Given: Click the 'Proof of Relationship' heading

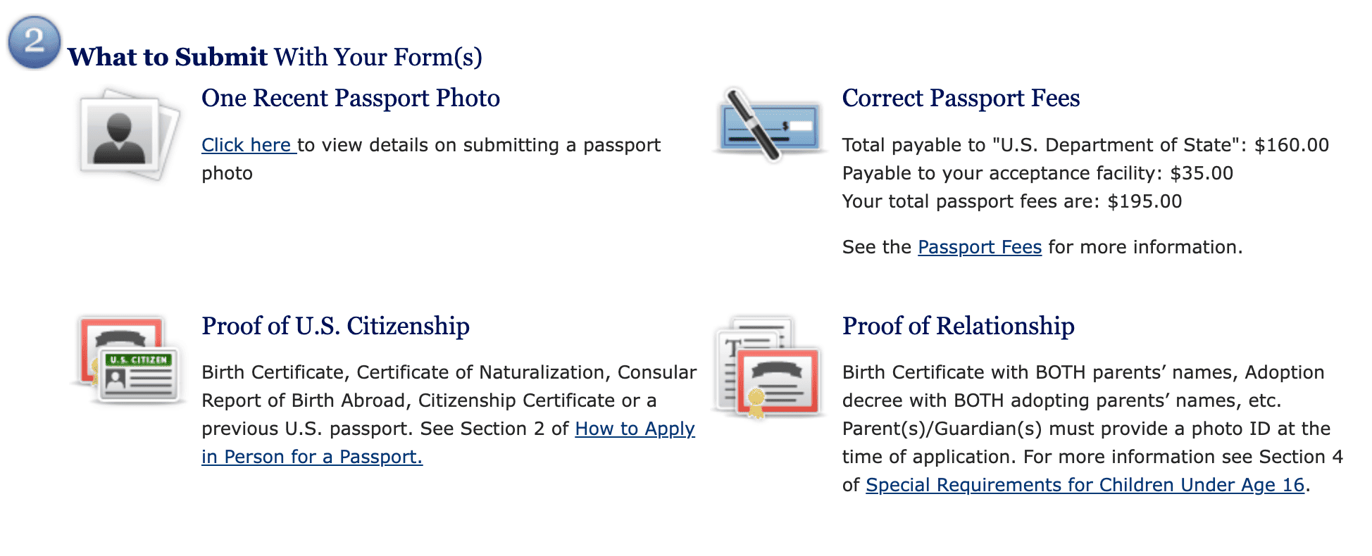Looking at the screenshot, I should 958,327.
